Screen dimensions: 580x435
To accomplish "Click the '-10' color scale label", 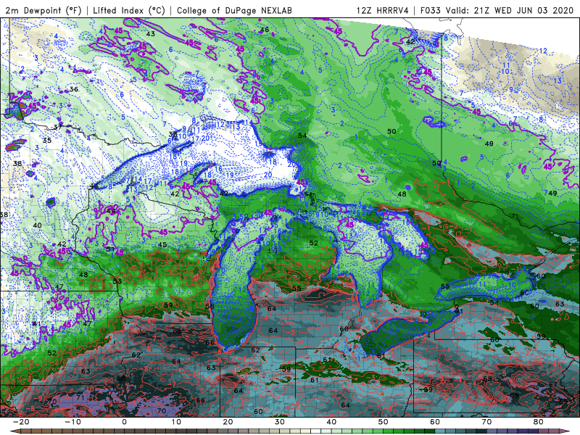I will click(72, 422).
